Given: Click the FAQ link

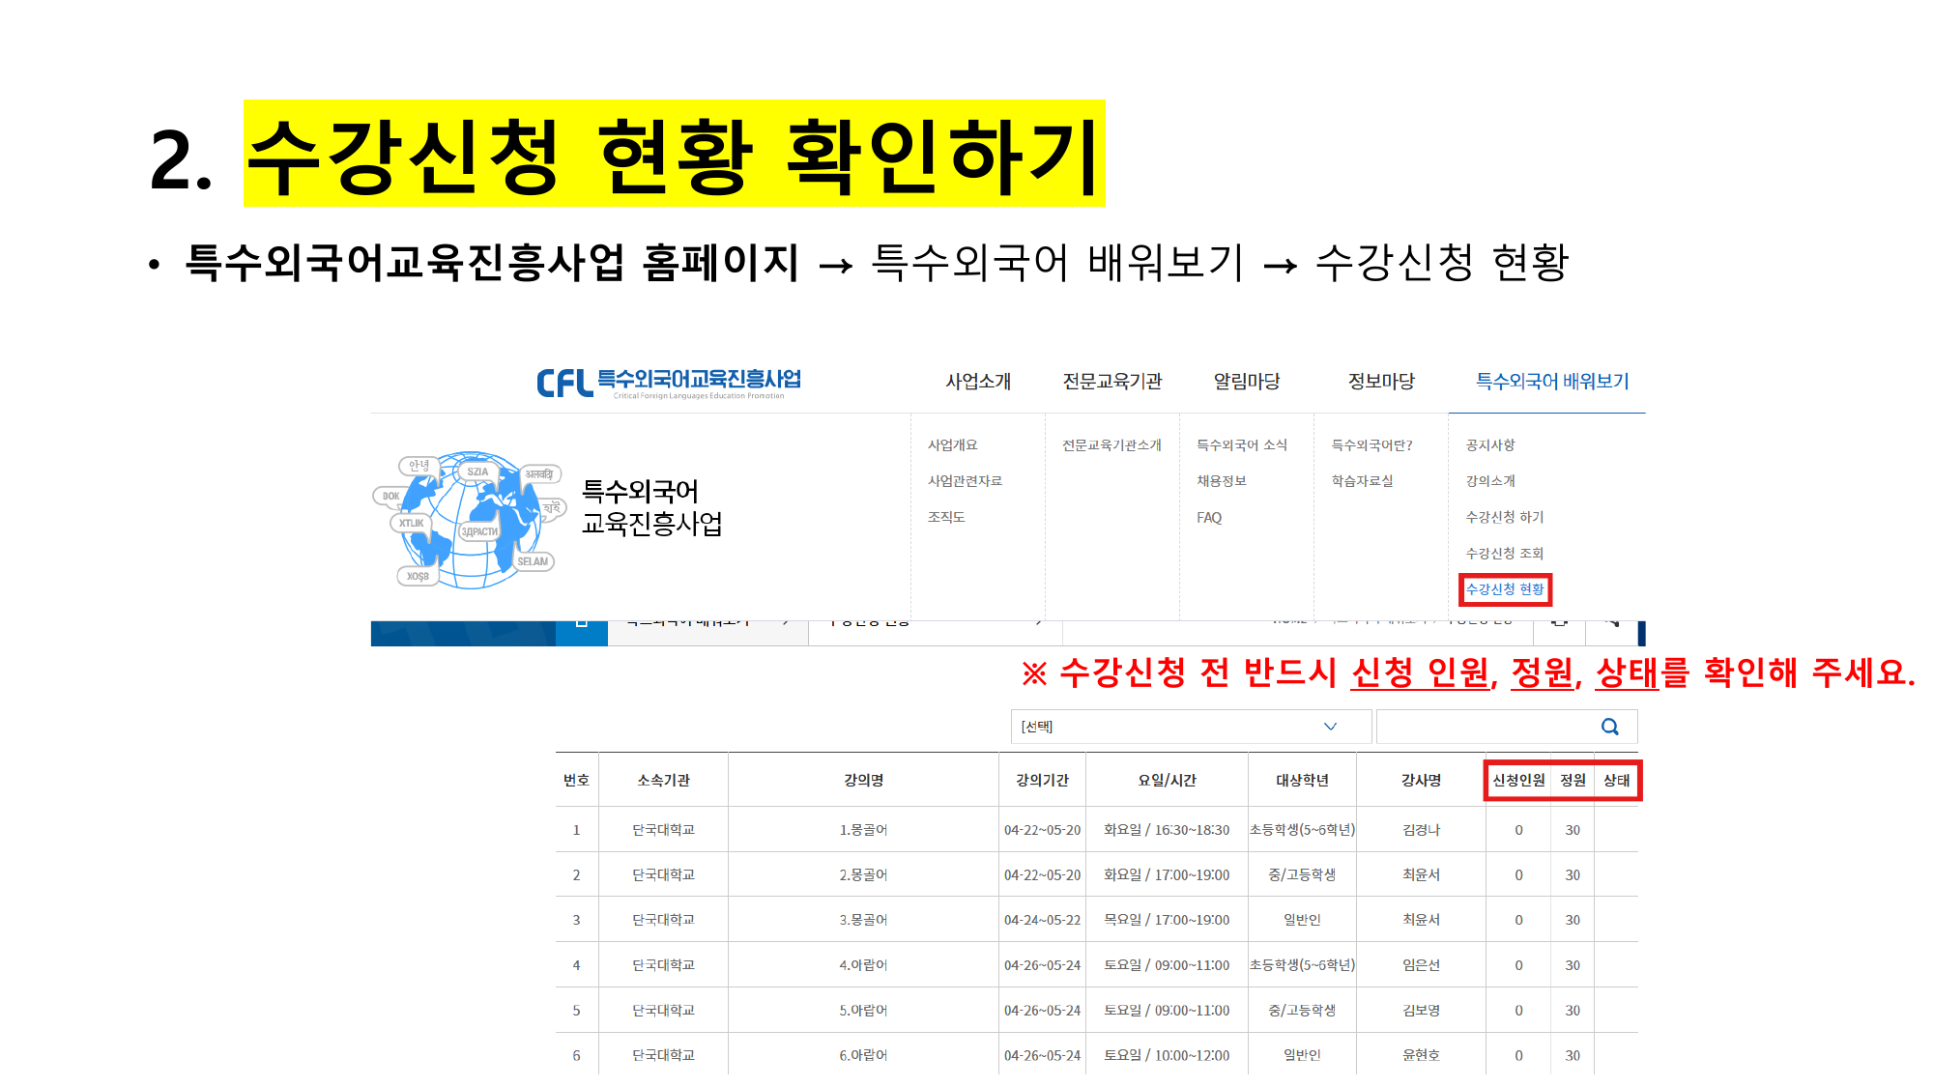Looking at the screenshot, I should 1208,518.
